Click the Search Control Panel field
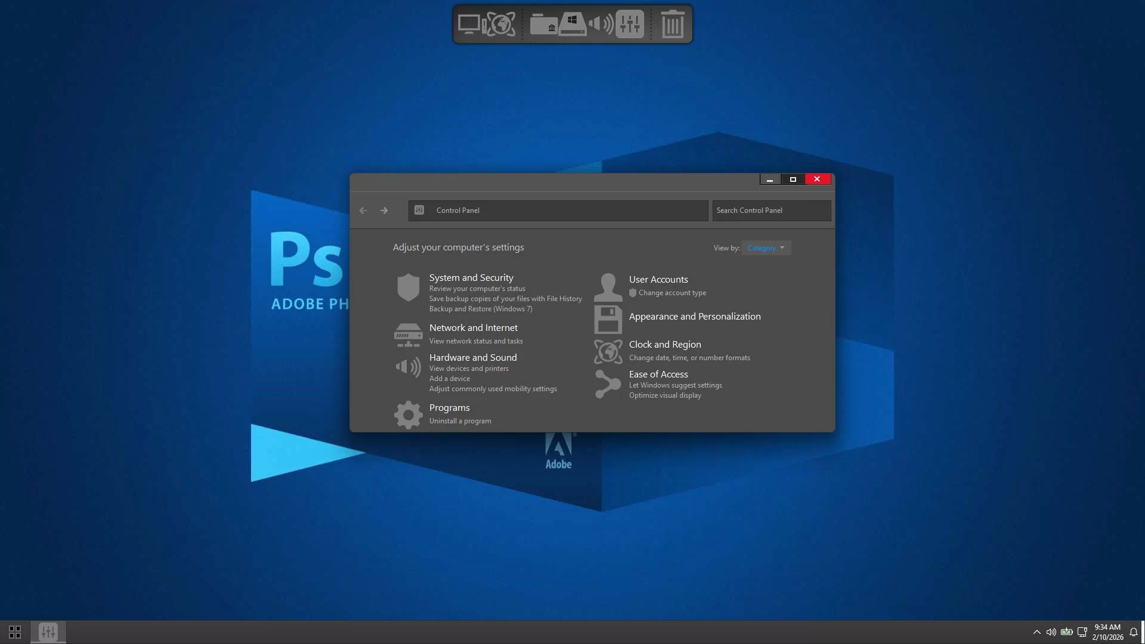The image size is (1145, 644). coord(772,210)
